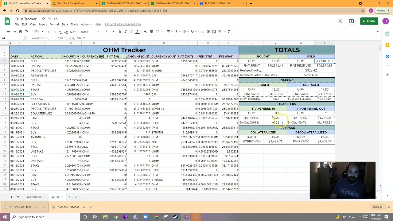Open text rotation dropdown
The width and height of the screenshot is (393, 221).
click(193, 32)
